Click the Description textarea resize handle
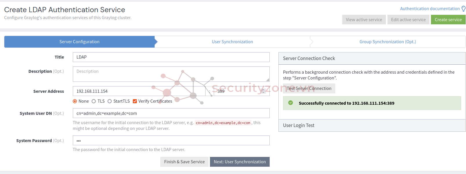 point(268,80)
